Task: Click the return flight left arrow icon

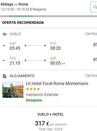Action: click(4, 60)
